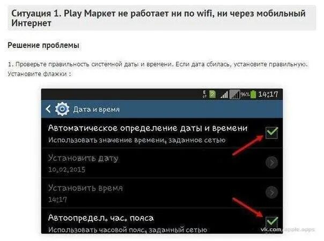Image resolution: width=324 pixels, height=241 pixels.
Task: Toggle auto time zone checkbox
Action: [271, 222]
